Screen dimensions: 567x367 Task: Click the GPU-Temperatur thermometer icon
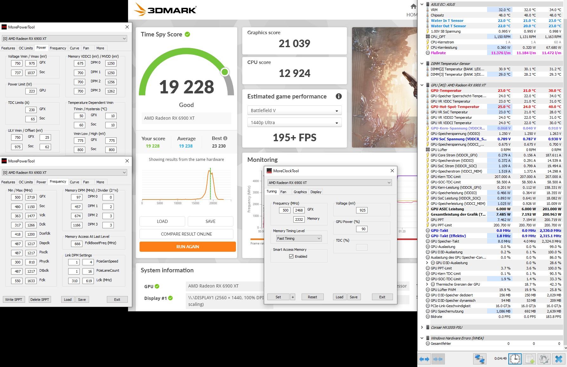427,91
